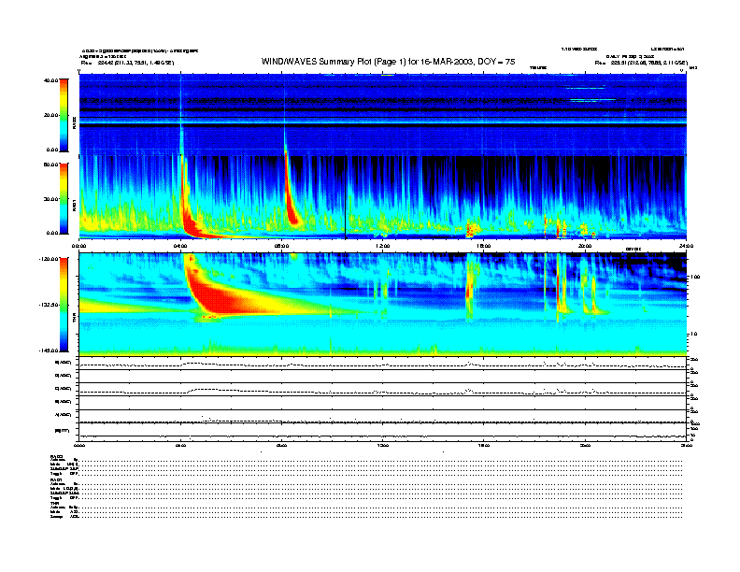
Task: Click the -145.00 label on TNR scale
Action: point(49,350)
